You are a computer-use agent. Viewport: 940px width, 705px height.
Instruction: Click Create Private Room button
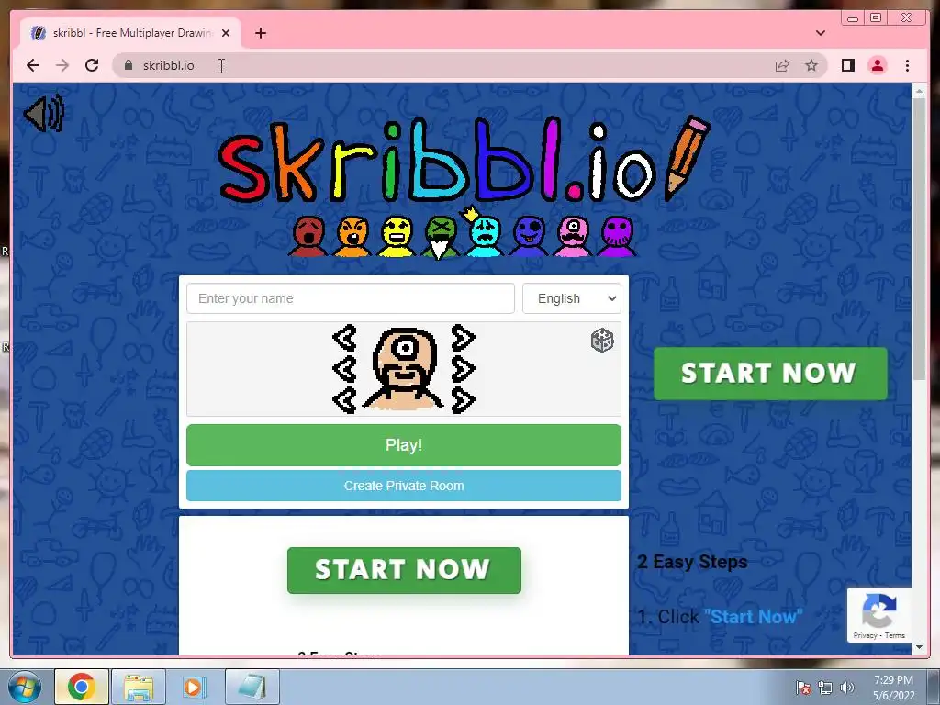point(404,486)
